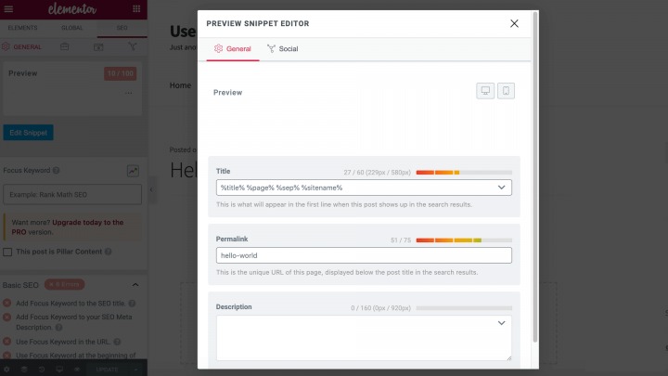
Task: Open Elementor widgets grid icon
Action: (x=136, y=8)
